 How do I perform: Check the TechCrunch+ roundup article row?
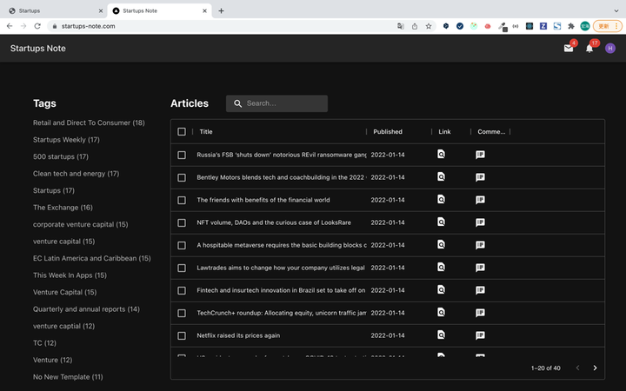[x=182, y=313]
